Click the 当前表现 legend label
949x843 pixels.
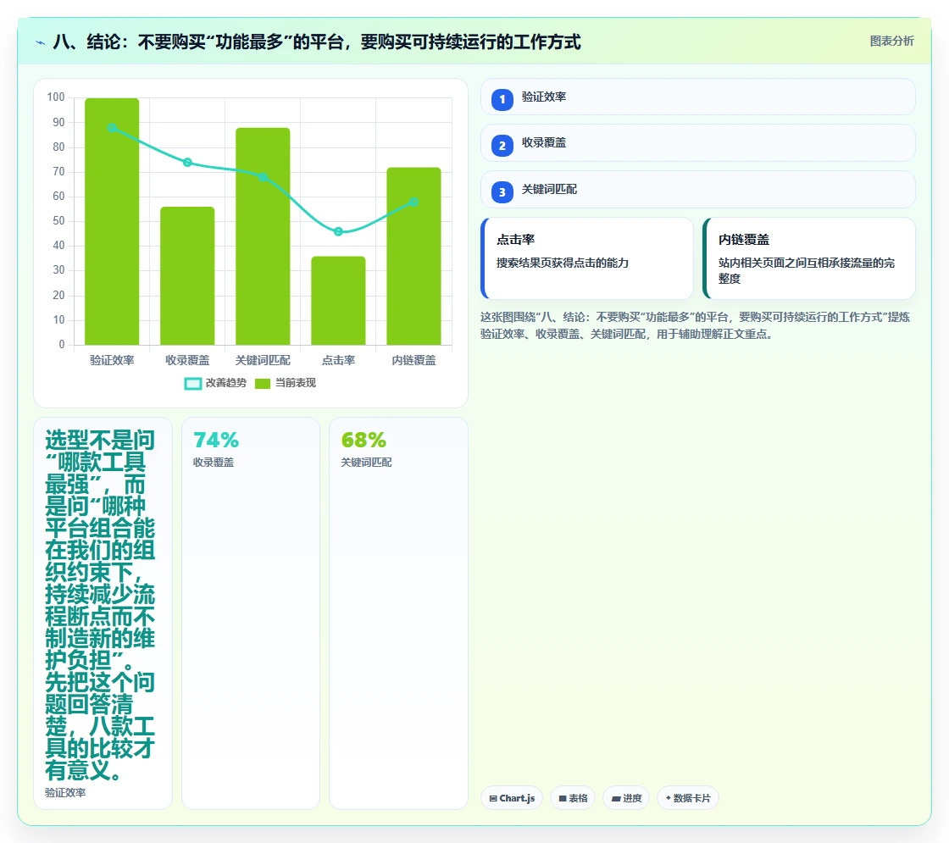pos(296,383)
